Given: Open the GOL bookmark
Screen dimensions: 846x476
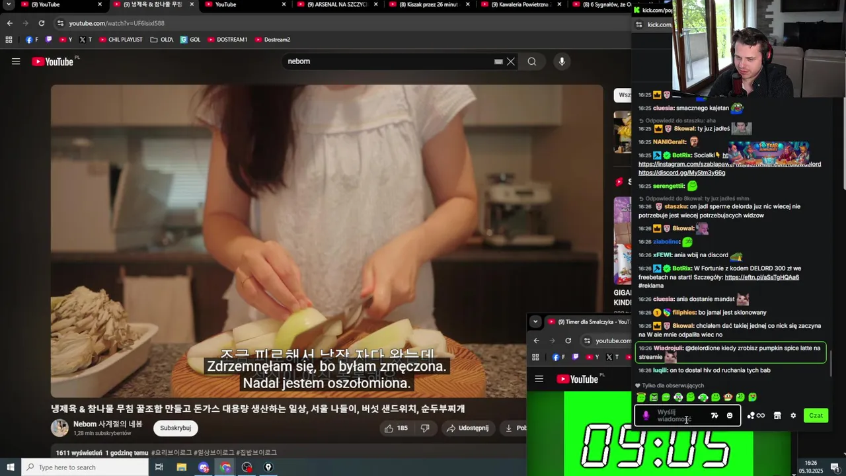Looking at the screenshot, I should click(190, 40).
